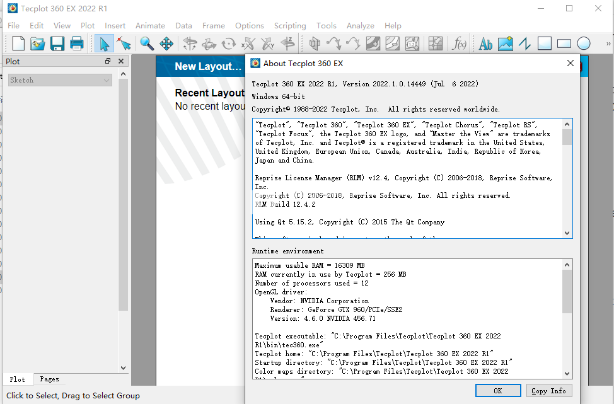Select the square drawing tool
Image resolution: width=614 pixels, height=404 pixels.
point(544,43)
